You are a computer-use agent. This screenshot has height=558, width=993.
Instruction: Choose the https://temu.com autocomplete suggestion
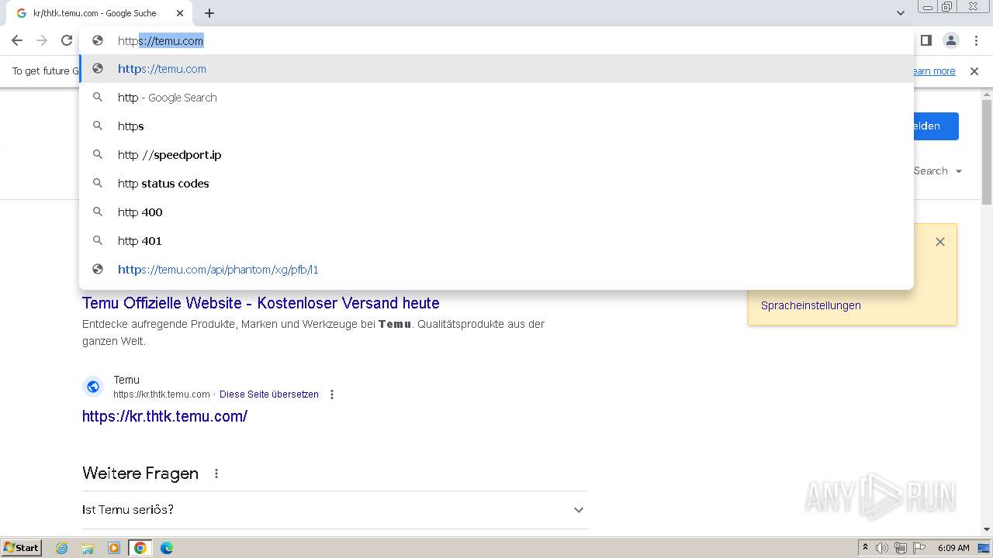pyautogui.click(x=496, y=69)
